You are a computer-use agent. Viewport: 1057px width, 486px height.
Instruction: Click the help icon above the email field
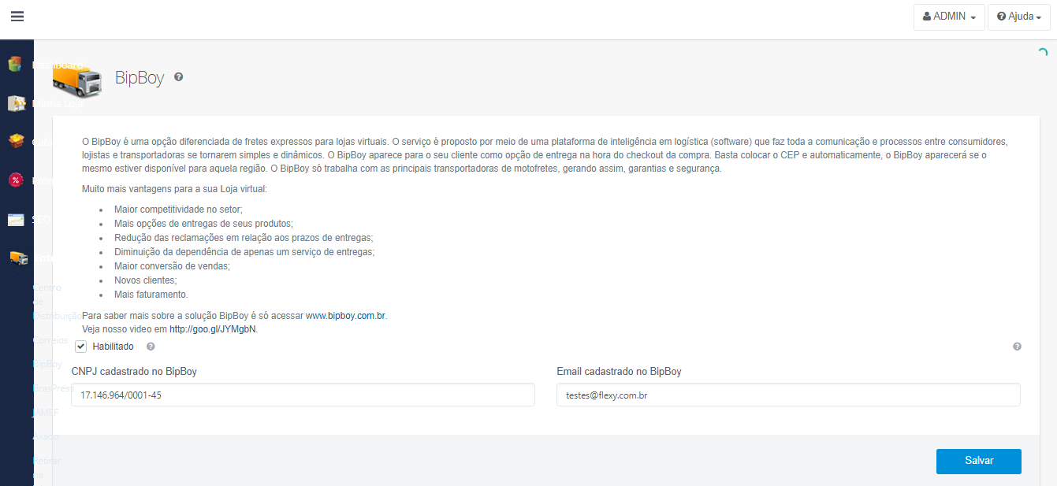click(x=1017, y=347)
